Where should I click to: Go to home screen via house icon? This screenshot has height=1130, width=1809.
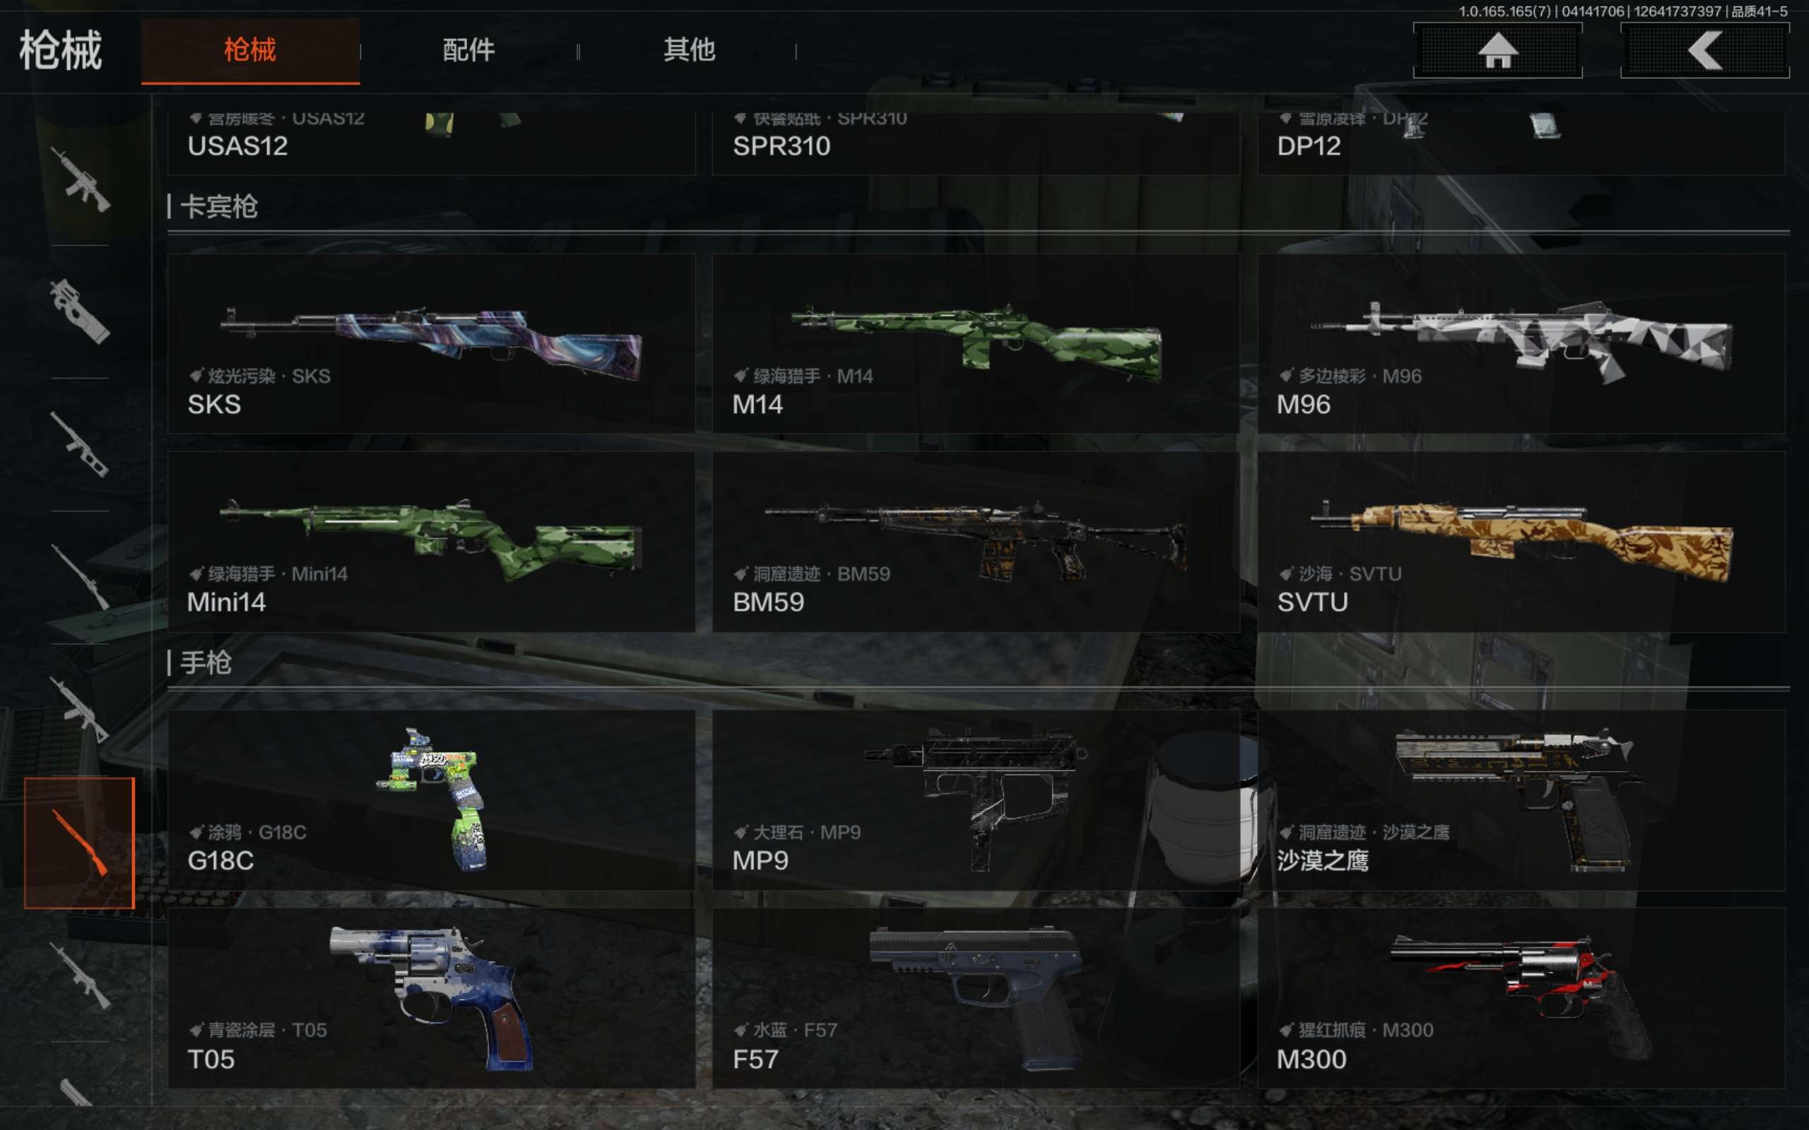[1497, 50]
